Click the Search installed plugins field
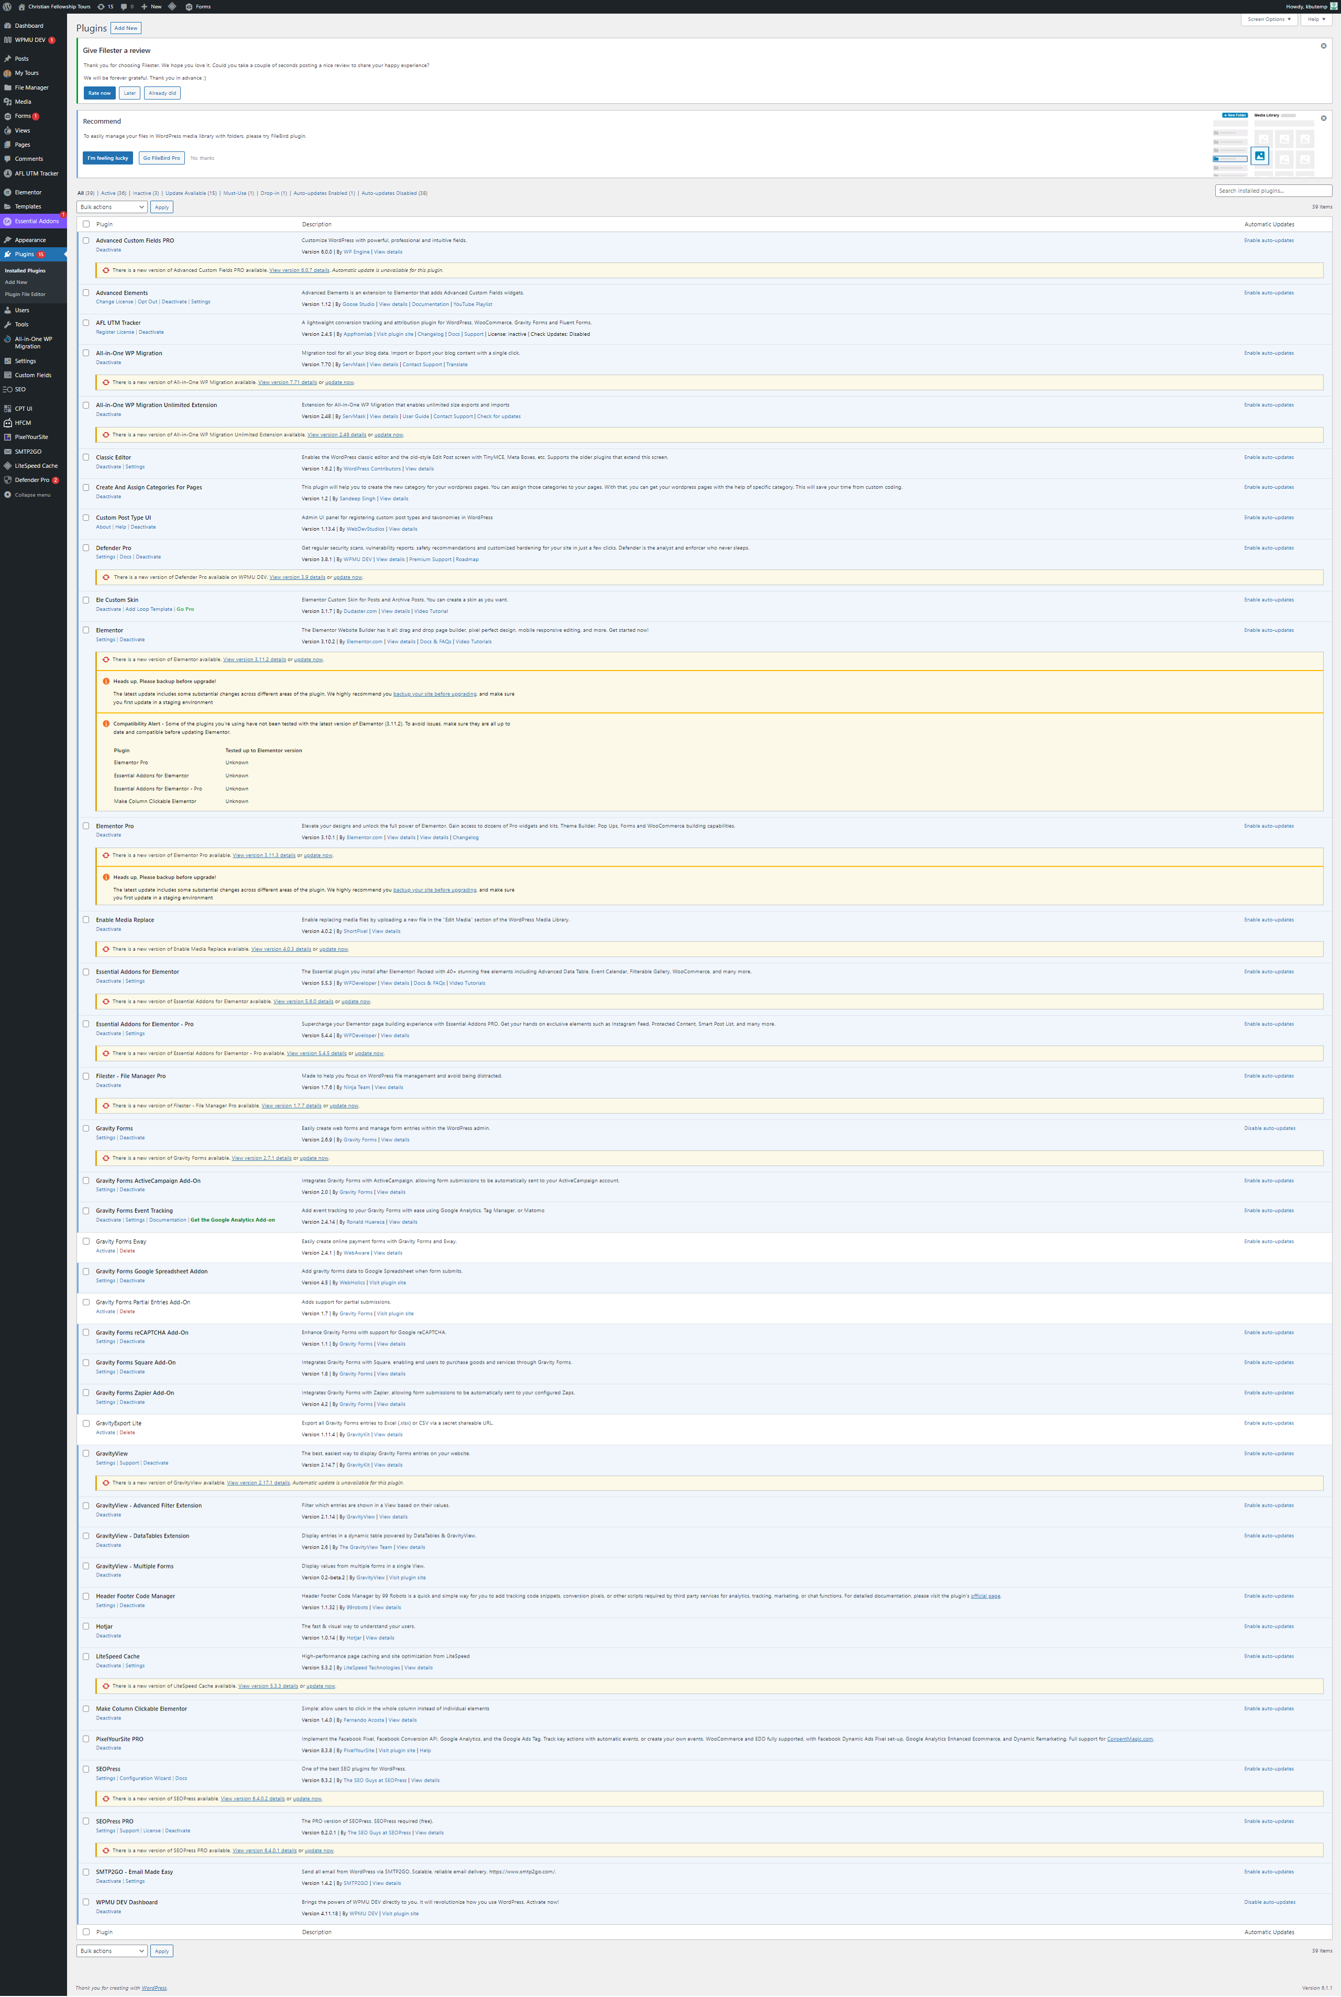Viewport: 1341px width, 1997px height. [1272, 191]
